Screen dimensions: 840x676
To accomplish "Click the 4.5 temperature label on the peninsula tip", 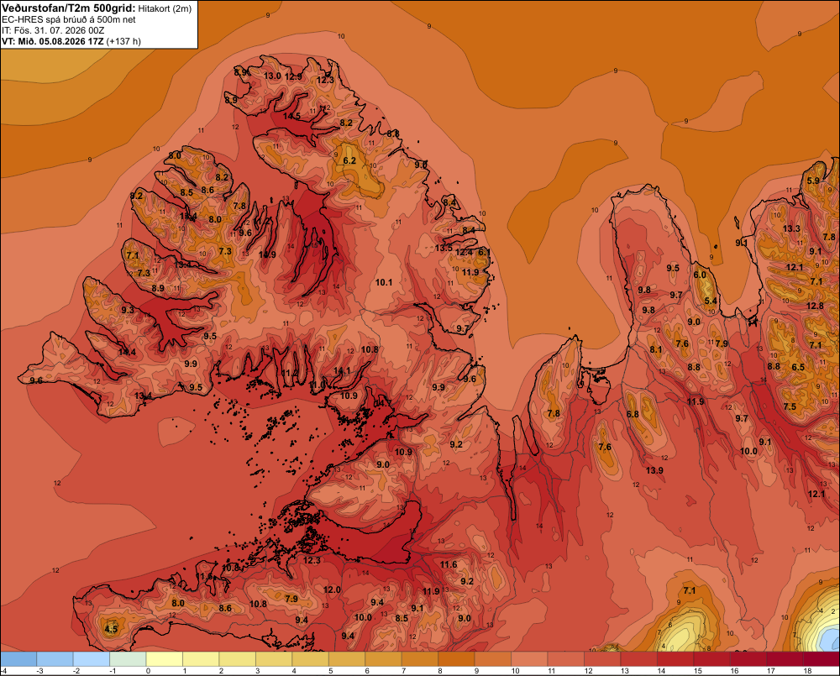I will click(x=111, y=629).
